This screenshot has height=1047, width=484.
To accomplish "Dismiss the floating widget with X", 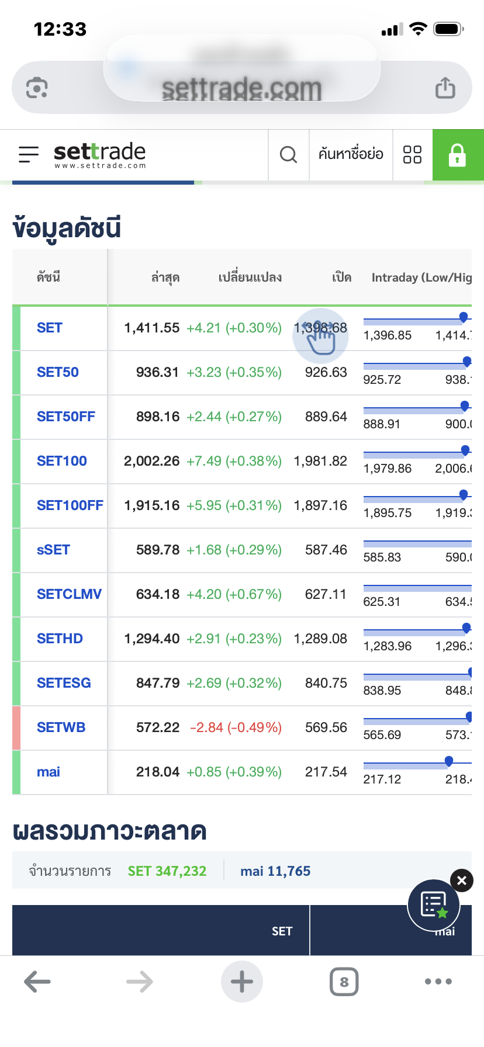I will 462,880.
